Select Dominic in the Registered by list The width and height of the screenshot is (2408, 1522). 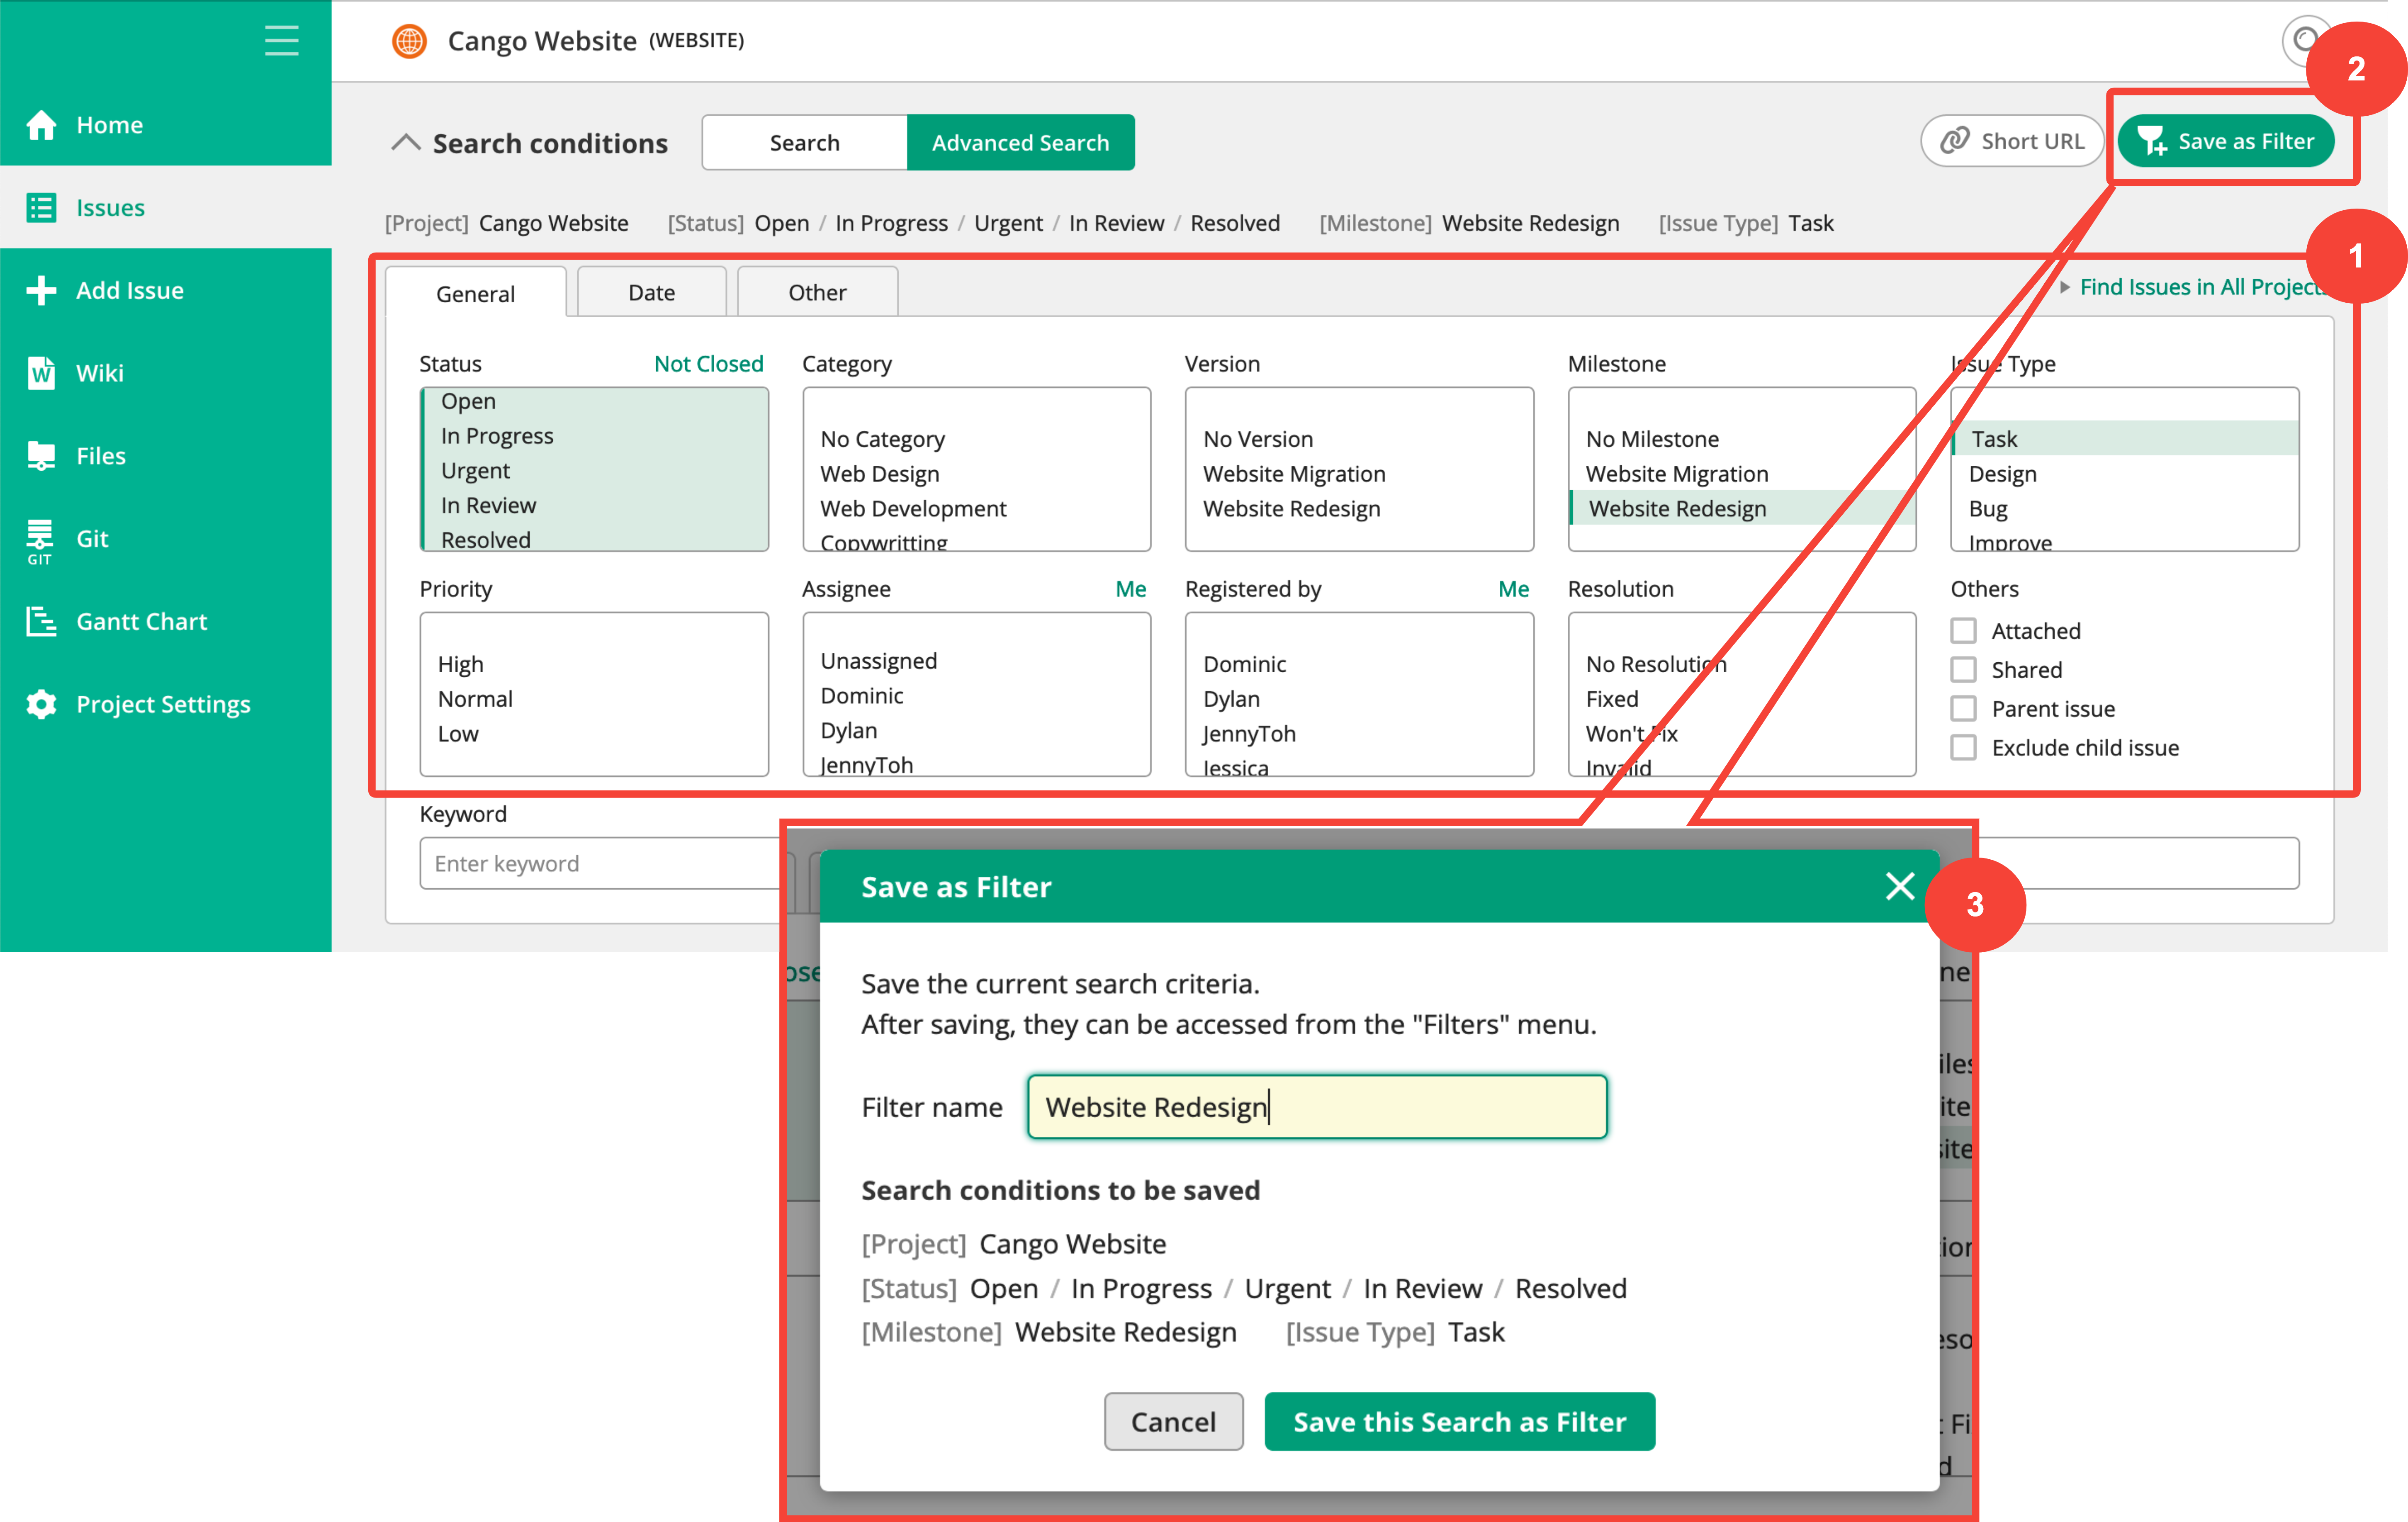pyautogui.click(x=1360, y=664)
